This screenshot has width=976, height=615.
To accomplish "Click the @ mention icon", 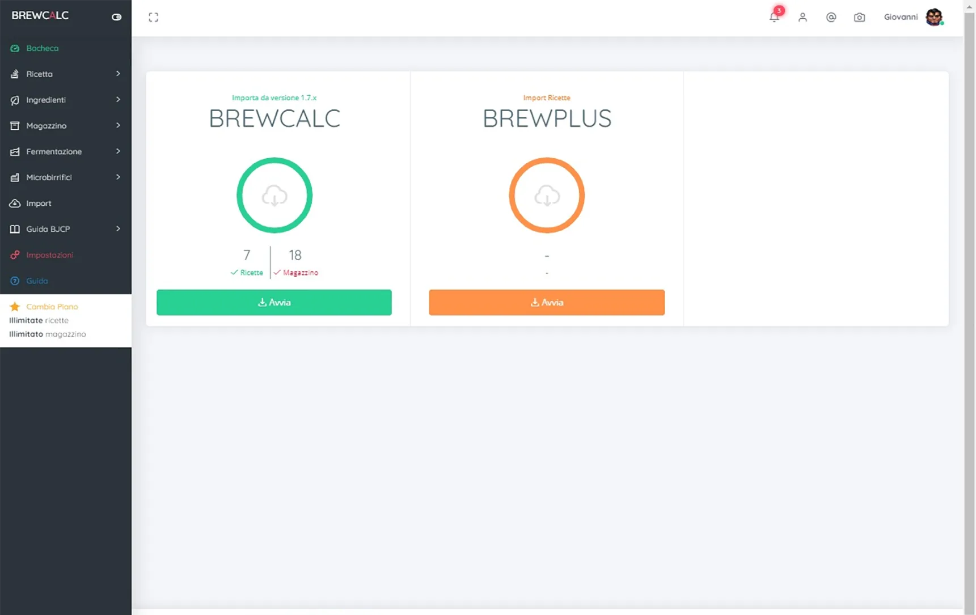I will tap(831, 17).
